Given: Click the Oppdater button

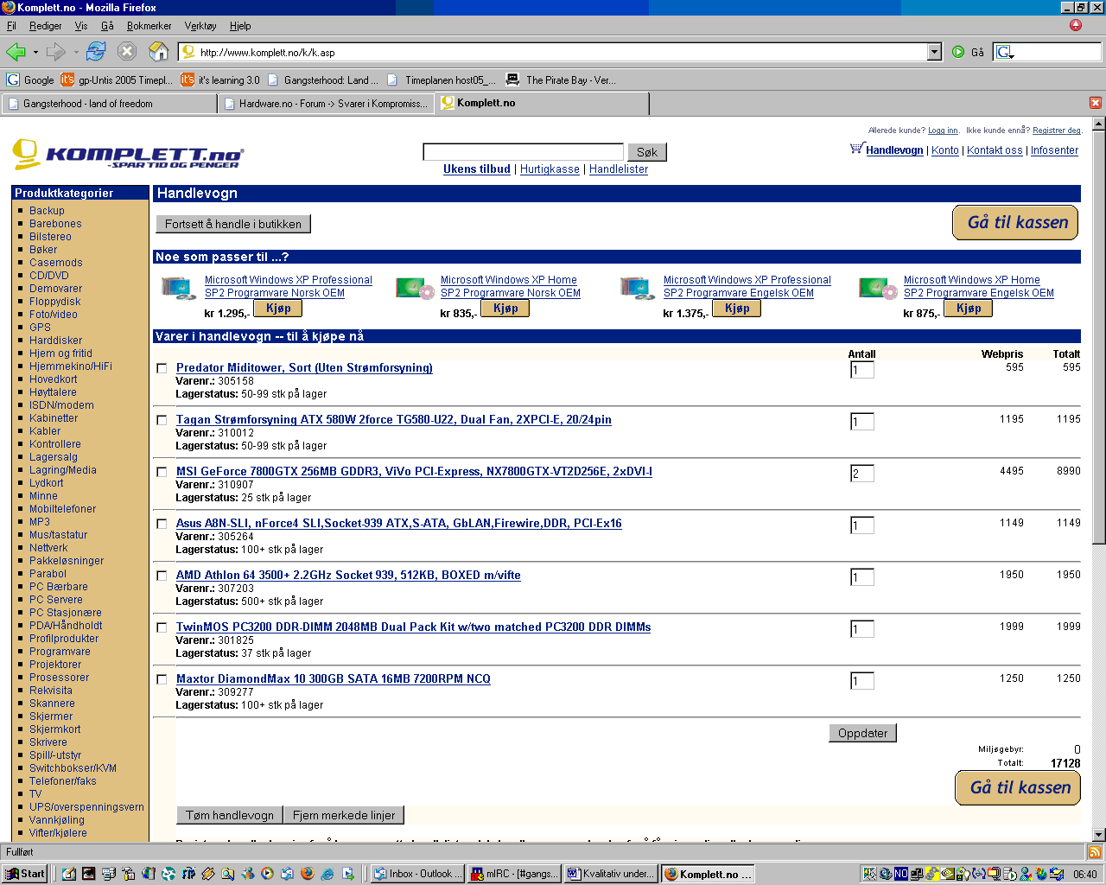Looking at the screenshot, I should (x=863, y=733).
